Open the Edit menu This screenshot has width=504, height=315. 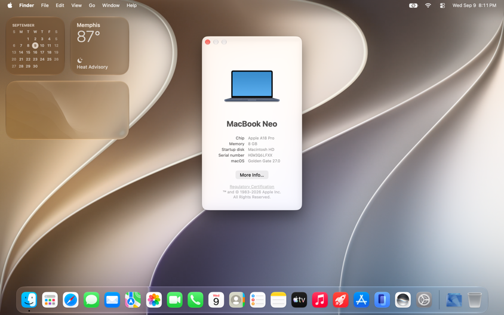tap(60, 5)
